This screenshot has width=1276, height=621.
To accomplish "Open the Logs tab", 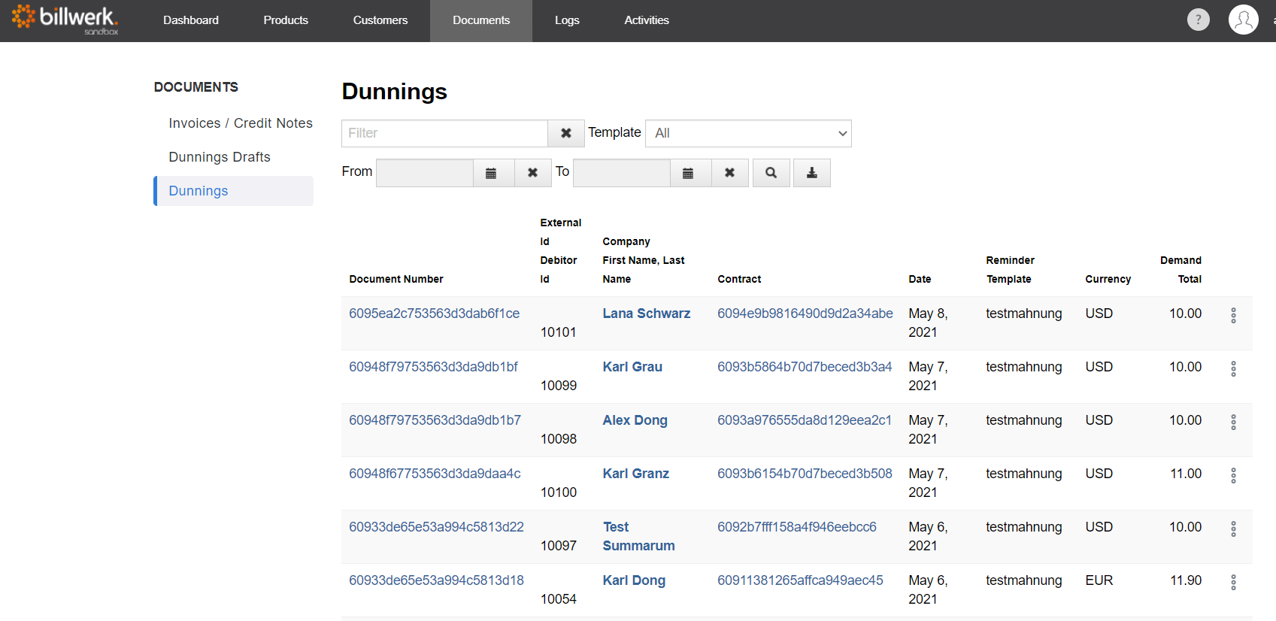I will click(x=567, y=20).
